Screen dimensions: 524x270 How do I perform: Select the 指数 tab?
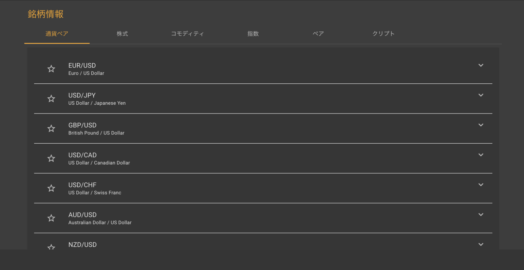(x=253, y=34)
